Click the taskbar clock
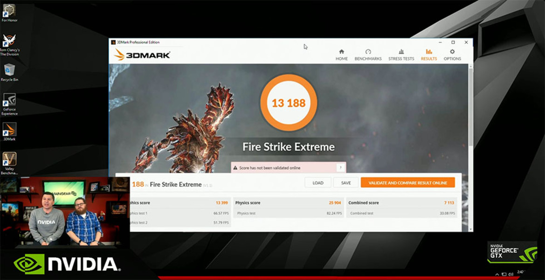545x280 pixels. click(520, 272)
